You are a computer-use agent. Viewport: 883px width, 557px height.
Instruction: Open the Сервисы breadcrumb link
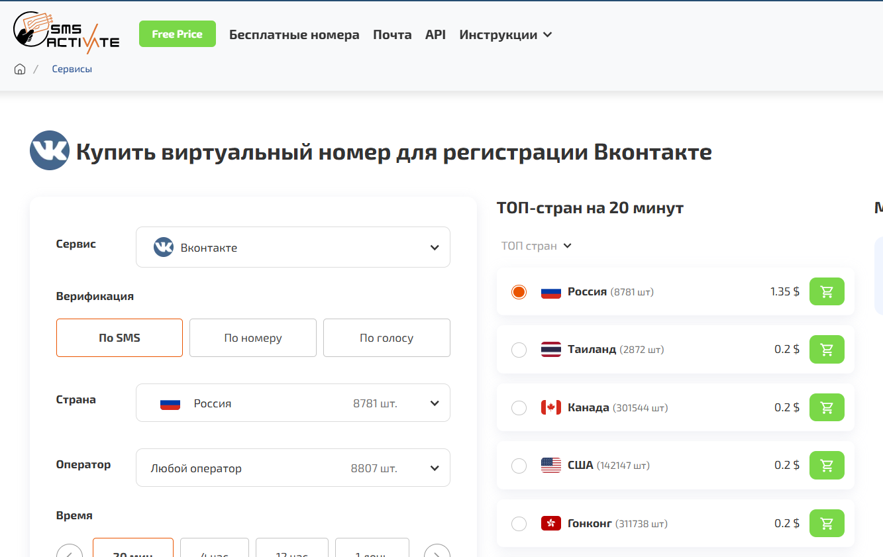tap(72, 69)
